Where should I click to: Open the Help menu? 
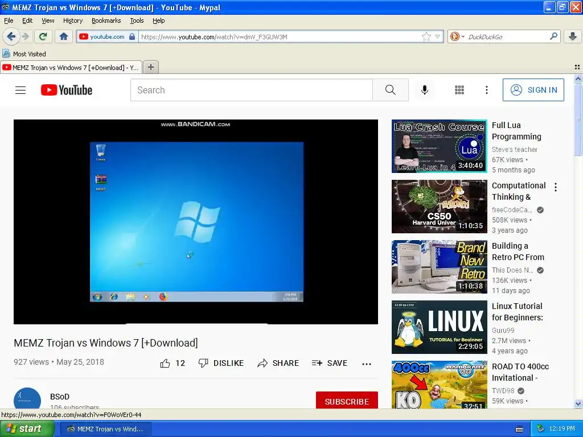click(x=158, y=20)
